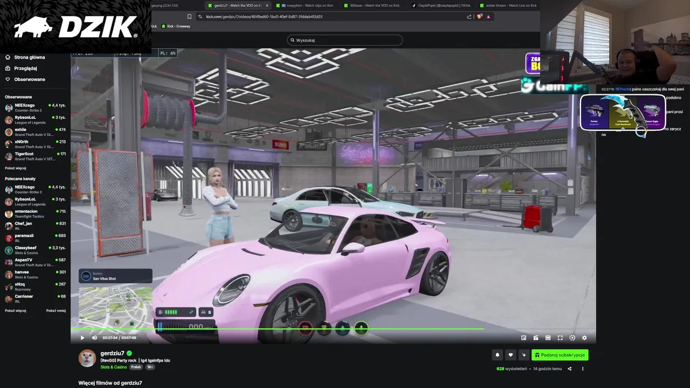Enable mini player mode
The image size is (690, 388).
pyautogui.click(x=523, y=338)
